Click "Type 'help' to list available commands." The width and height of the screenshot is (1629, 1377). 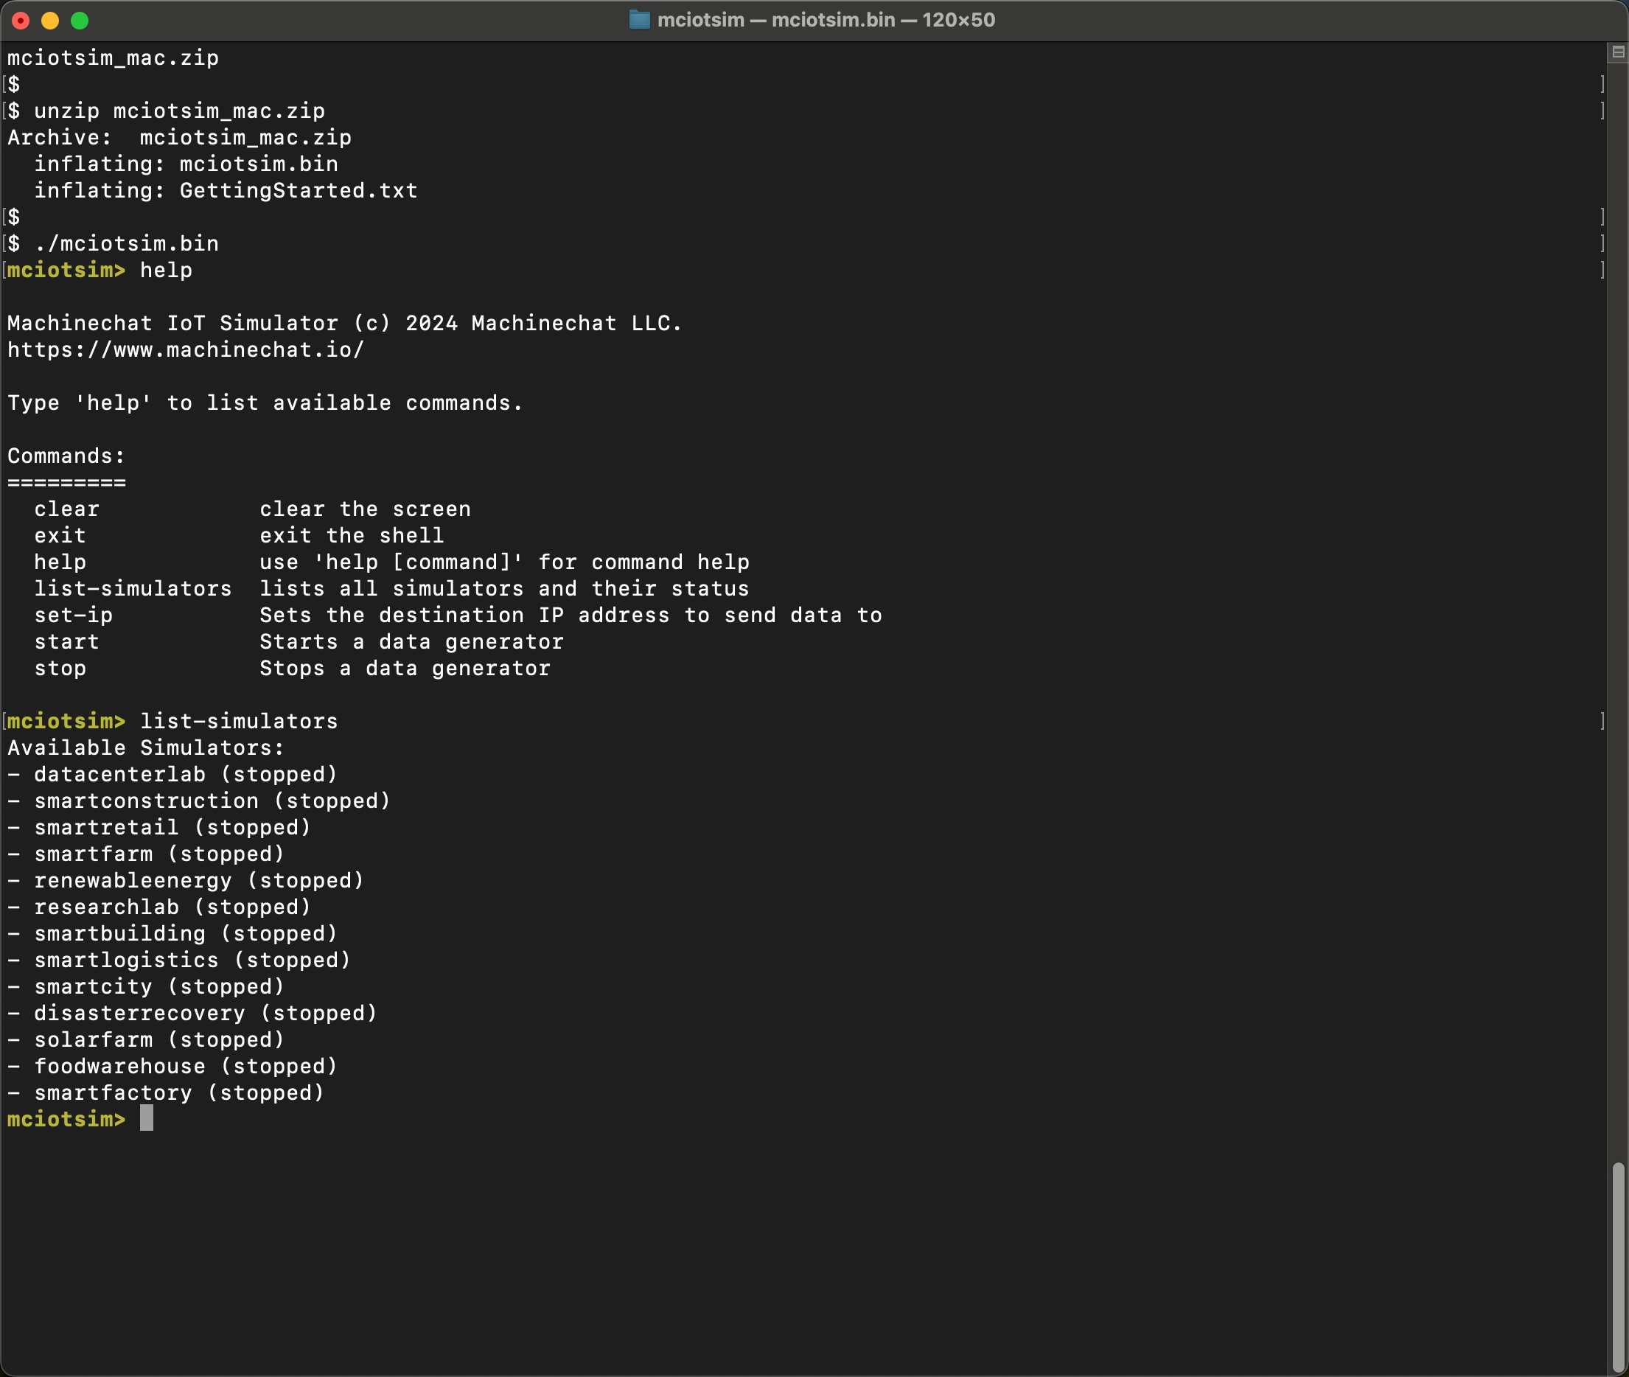tap(265, 402)
